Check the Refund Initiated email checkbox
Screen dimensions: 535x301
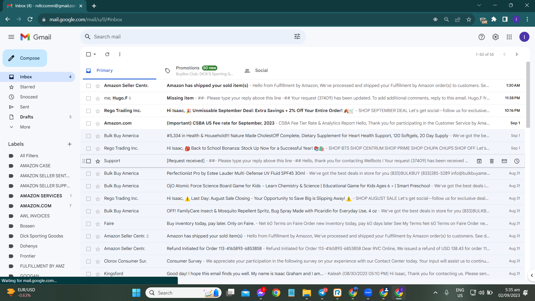[x=89, y=249]
